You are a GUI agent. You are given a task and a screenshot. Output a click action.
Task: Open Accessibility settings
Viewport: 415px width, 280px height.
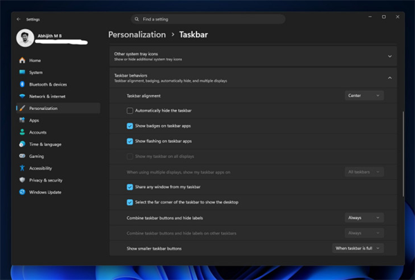click(x=58, y=168)
